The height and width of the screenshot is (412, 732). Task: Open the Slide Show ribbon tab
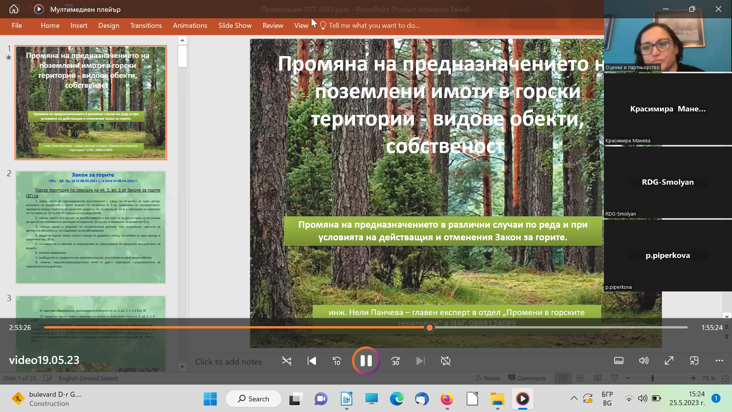pyautogui.click(x=235, y=26)
